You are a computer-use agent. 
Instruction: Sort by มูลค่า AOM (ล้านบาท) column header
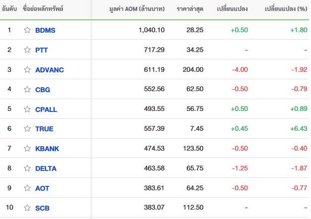137,9
